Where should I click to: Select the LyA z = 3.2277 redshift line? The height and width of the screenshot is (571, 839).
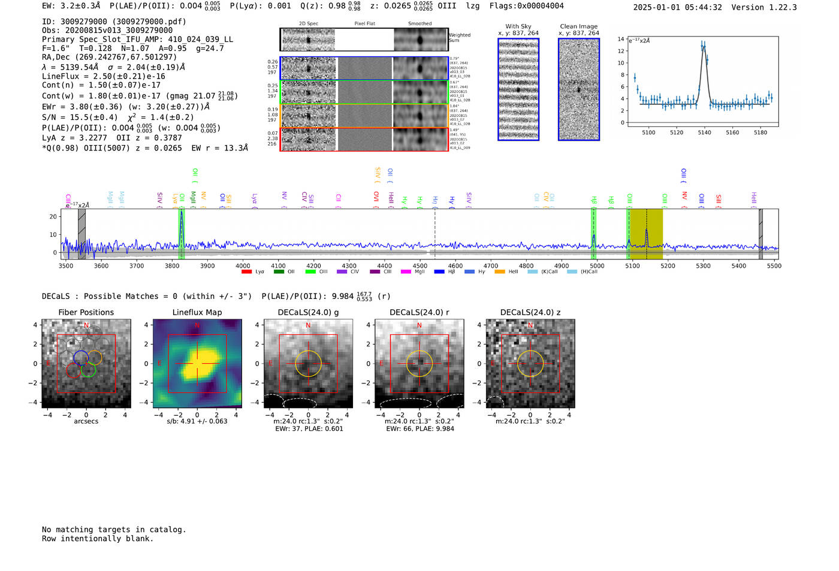[75, 138]
